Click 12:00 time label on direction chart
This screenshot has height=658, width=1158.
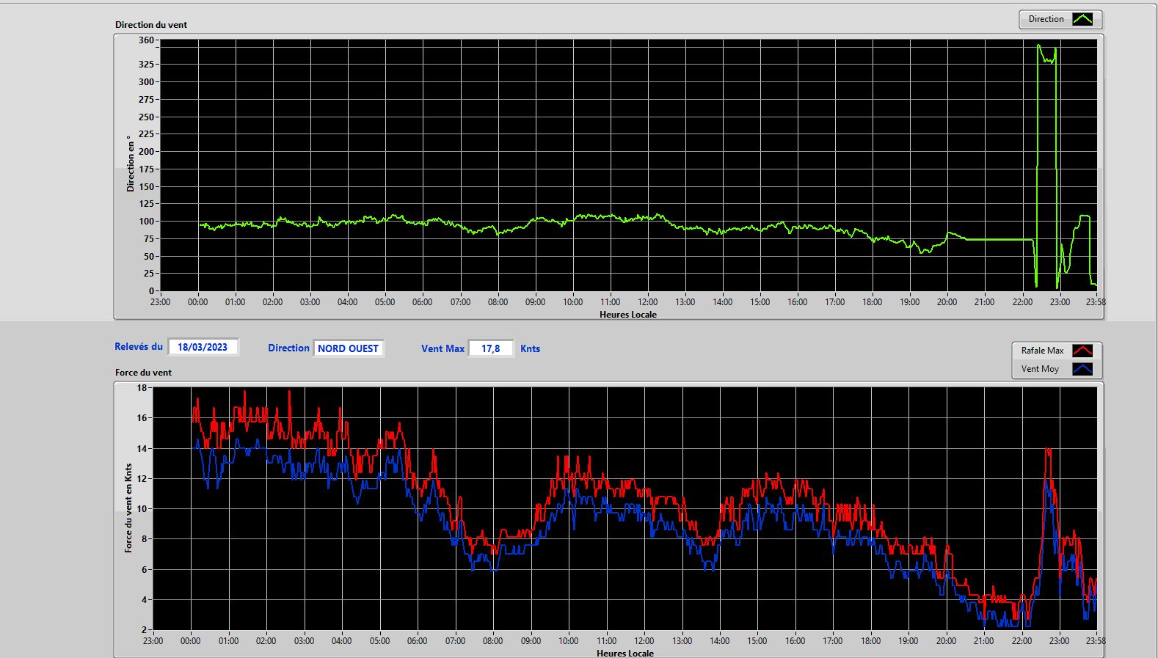point(647,302)
